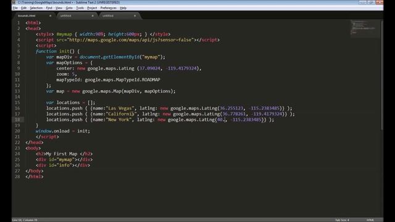Click the minimap code preview
The width and height of the screenshot is (395, 222).
pyautogui.click(x=365, y=28)
